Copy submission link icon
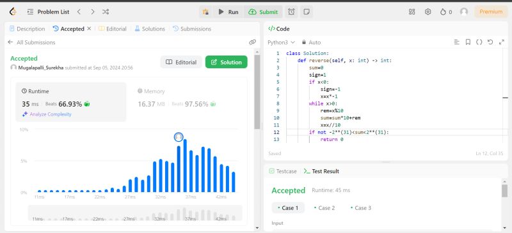 pos(252,42)
